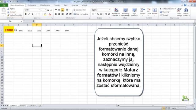Click the fx insert function button
The height and width of the screenshot is (110, 196).
[x=33, y=21]
